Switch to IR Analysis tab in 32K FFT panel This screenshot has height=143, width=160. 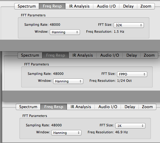point(79,6)
